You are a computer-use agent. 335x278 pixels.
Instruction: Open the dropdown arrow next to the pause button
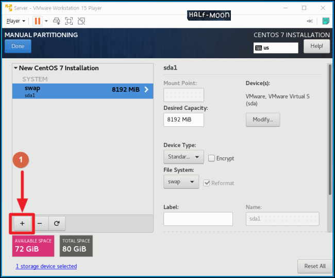click(46, 21)
